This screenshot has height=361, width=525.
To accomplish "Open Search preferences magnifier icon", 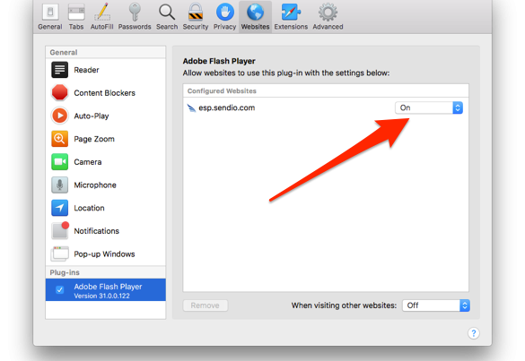I will point(167,13).
